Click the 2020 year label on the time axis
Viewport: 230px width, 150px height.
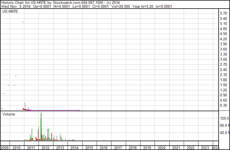(x=162, y=148)
